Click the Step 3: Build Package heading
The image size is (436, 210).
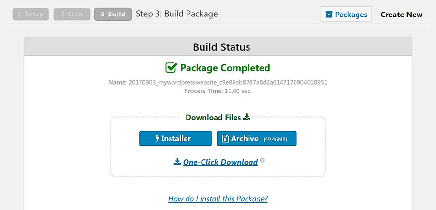176,14
